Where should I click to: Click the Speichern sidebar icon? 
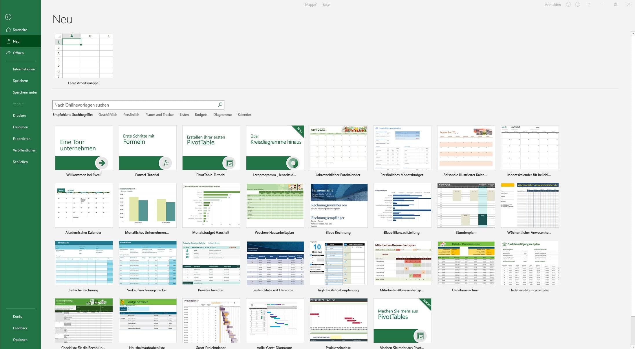[20, 81]
